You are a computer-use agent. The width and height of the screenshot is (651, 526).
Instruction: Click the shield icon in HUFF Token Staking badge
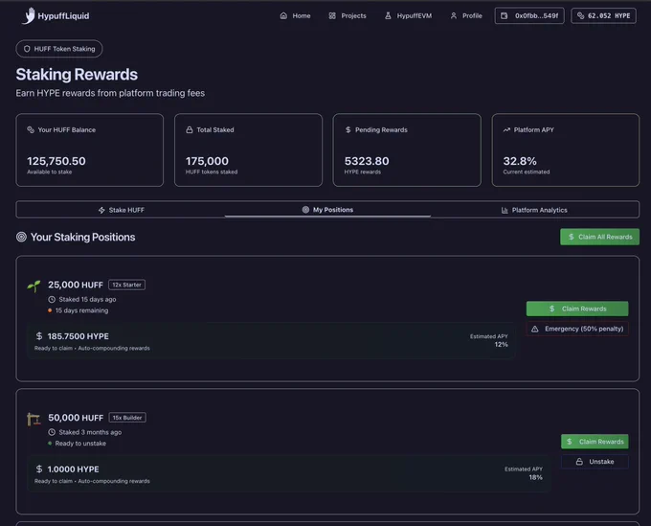(x=27, y=49)
